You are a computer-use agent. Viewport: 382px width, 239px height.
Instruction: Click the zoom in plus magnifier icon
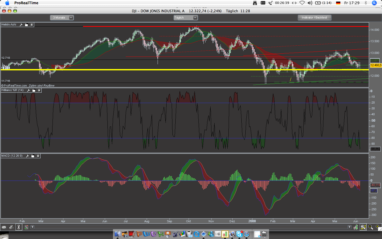pyautogui.click(x=377, y=227)
